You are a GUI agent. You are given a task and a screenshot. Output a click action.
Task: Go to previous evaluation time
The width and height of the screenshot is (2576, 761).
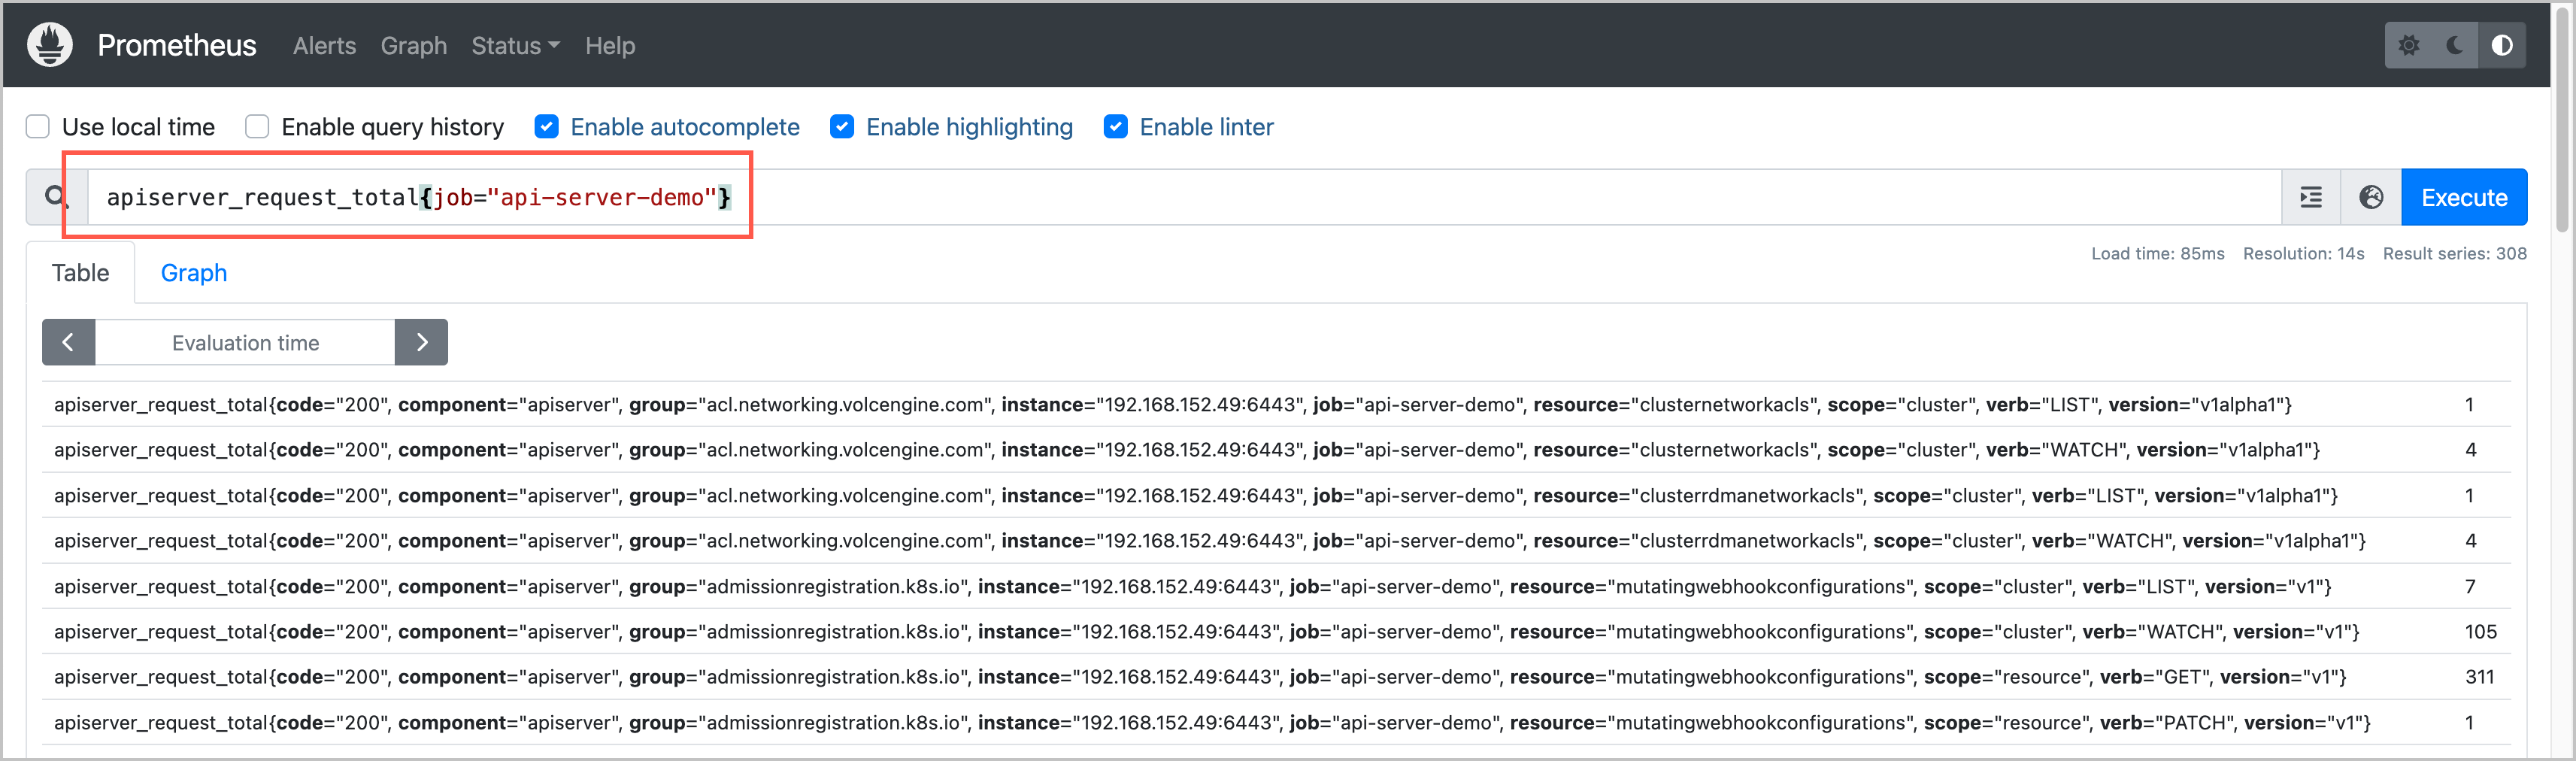(68, 343)
